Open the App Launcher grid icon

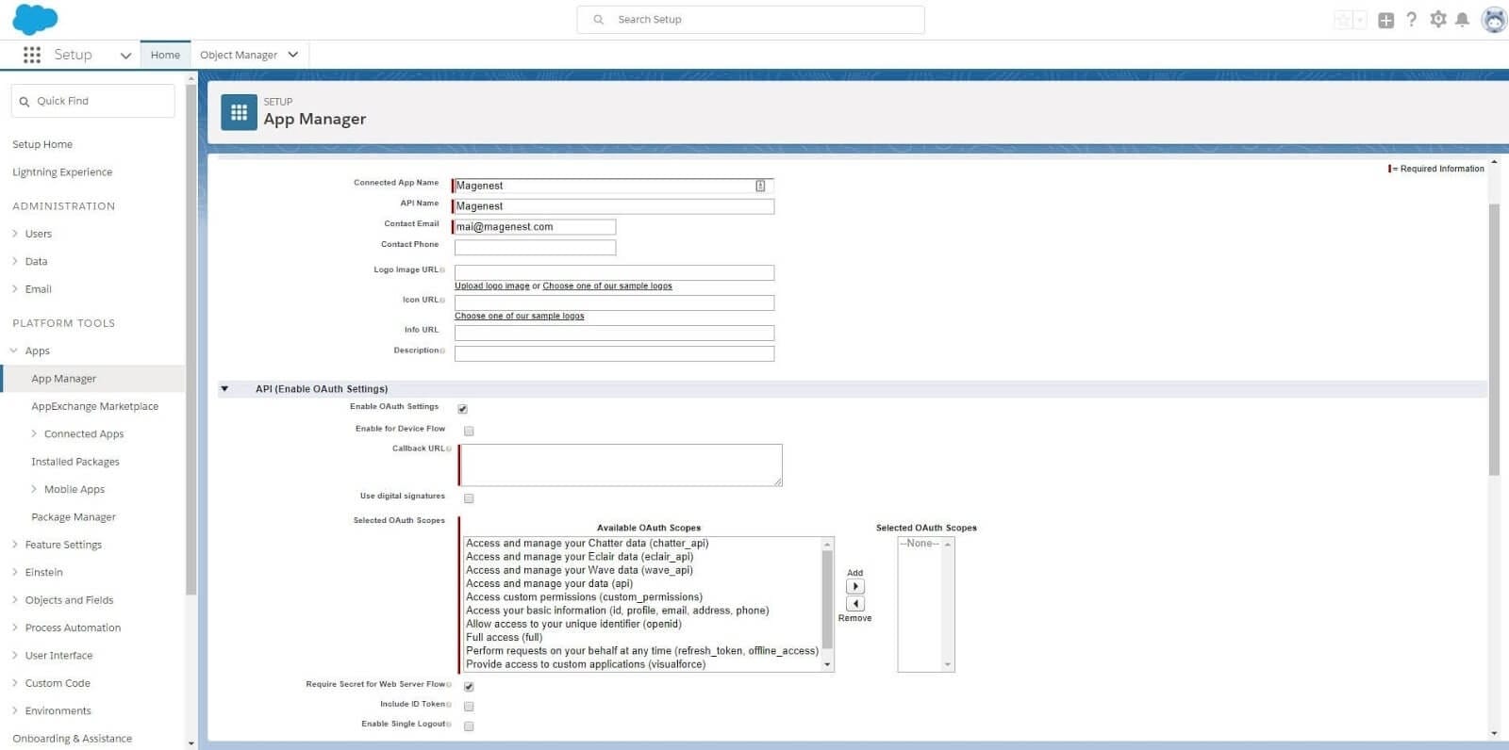pos(32,55)
